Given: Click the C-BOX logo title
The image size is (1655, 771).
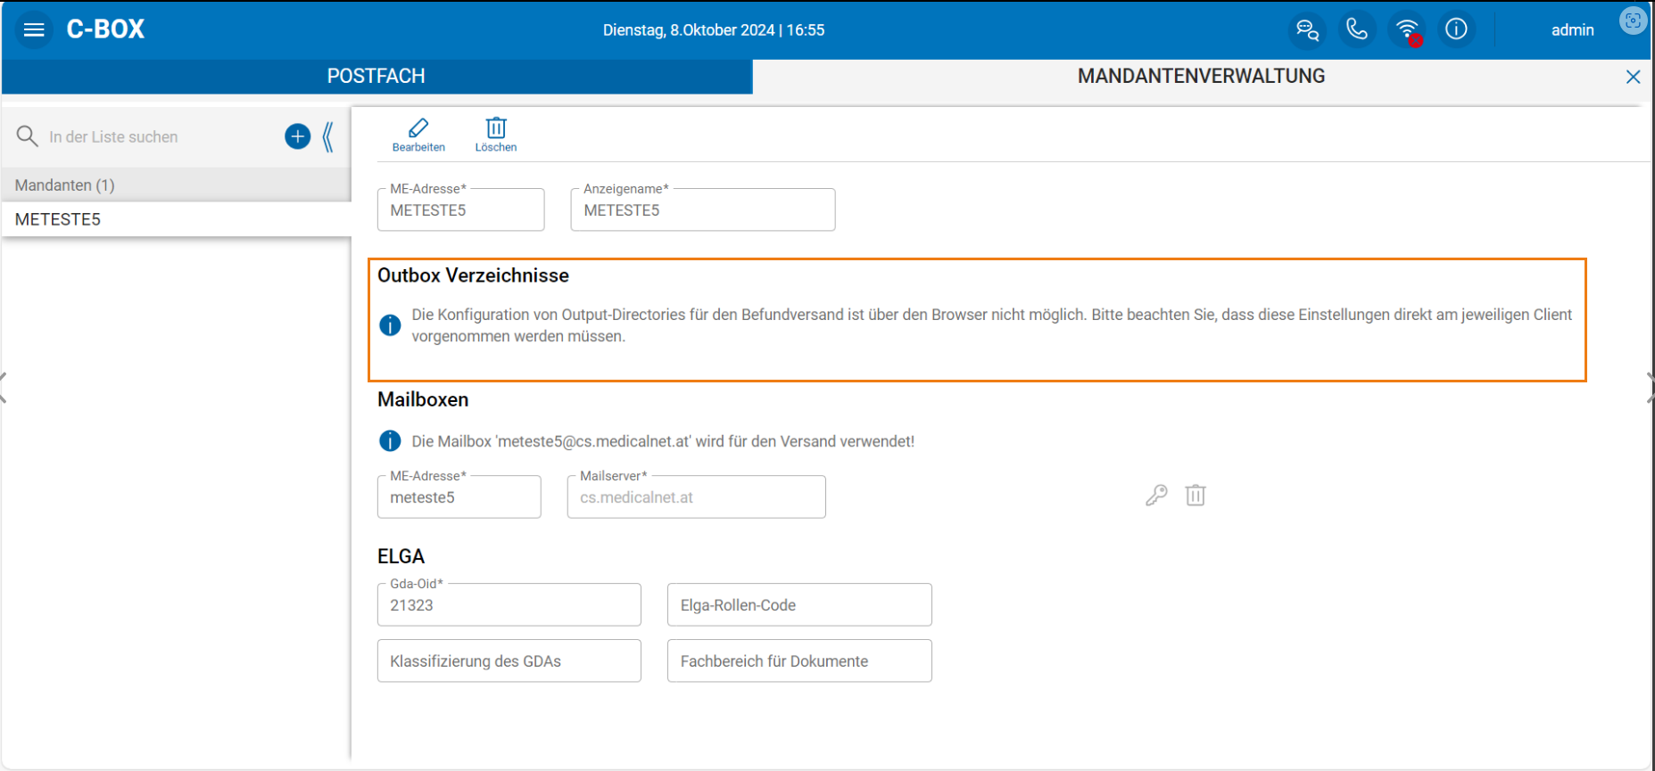Looking at the screenshot, I should coord(105,29).
